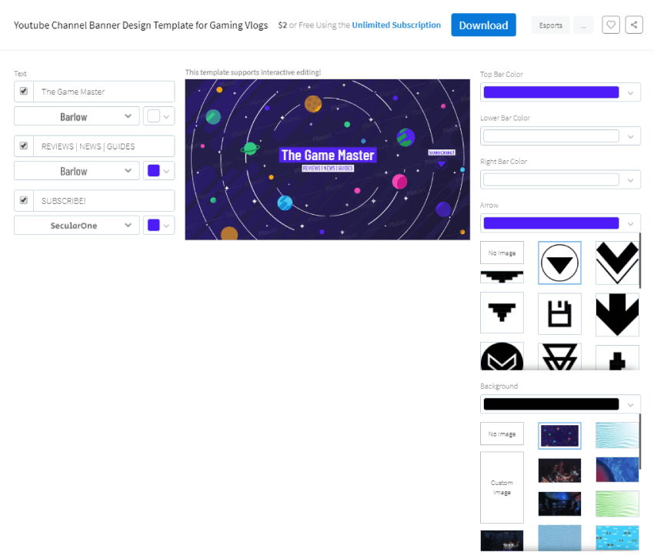This screenshot has height=559, width=654.
Task: Open the more options ellipsis menu
Action: point(583,25)
